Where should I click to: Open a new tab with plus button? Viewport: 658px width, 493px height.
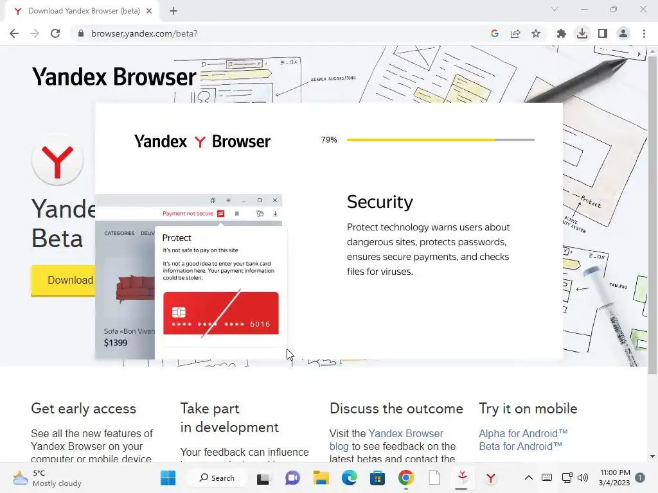click(x=173, y=11)
